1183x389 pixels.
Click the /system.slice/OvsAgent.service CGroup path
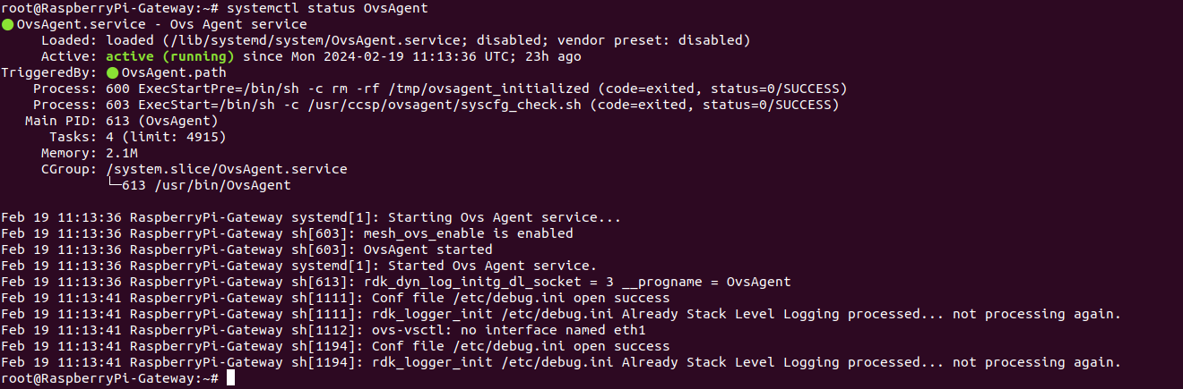[x=227, y=169]
